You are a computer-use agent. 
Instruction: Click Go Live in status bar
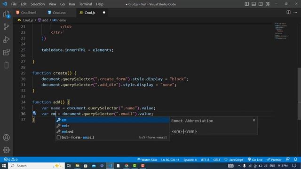255,160
